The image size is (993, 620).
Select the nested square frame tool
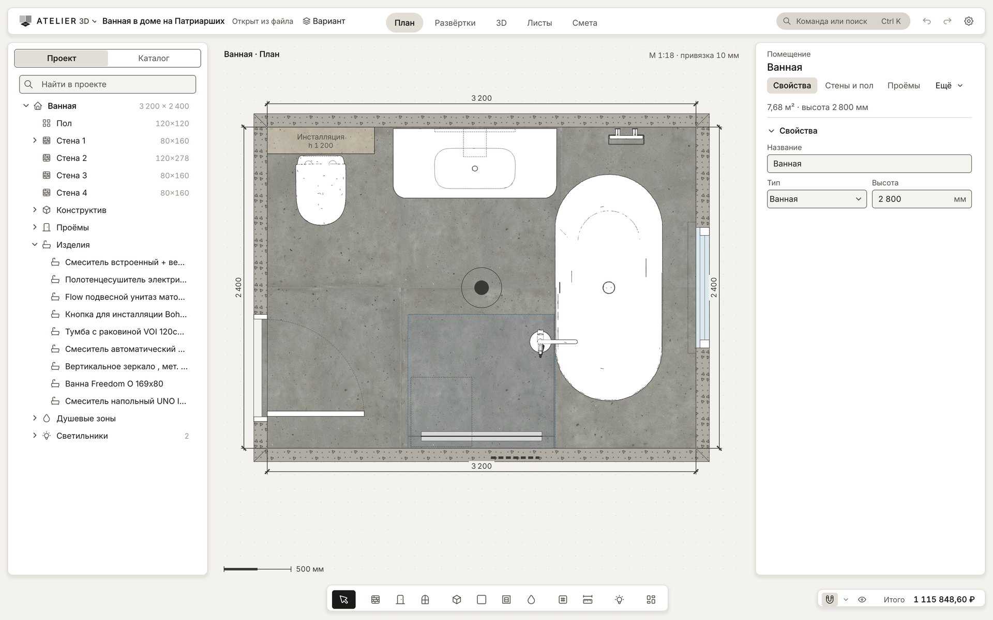[x=506, y=599]
